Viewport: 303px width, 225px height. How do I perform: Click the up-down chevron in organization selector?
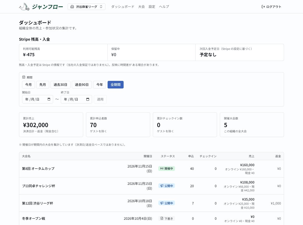point(101,7)
